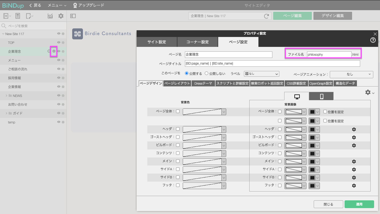Expand the NEWS folder

pos(6,96)
